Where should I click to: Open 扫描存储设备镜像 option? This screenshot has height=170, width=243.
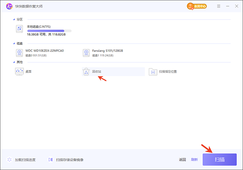70,160
